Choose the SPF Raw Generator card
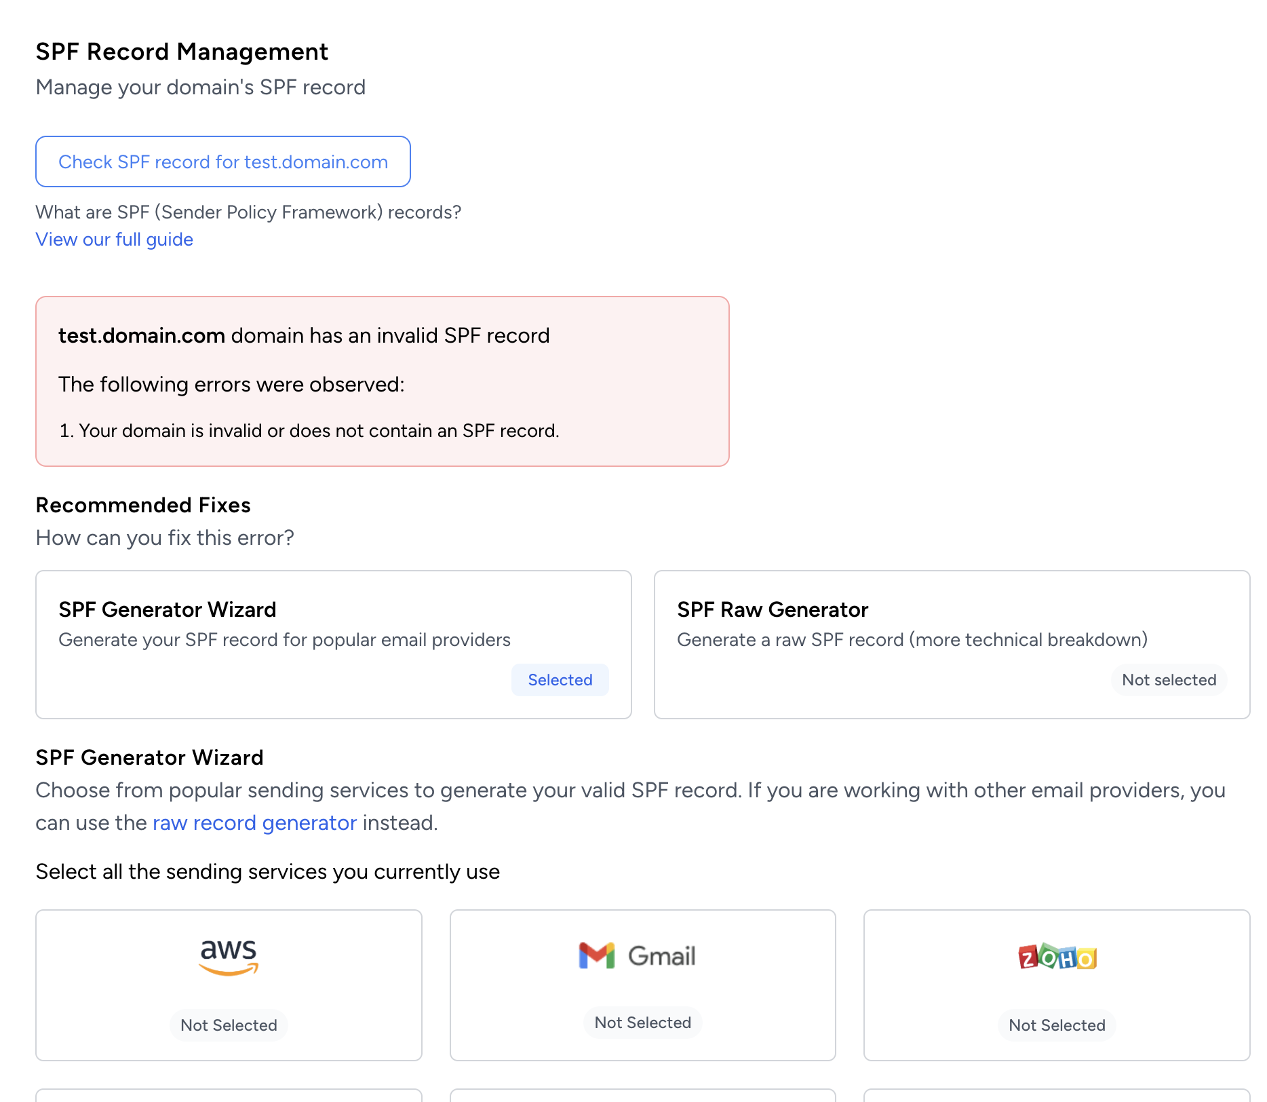The image size is (1267, 1102). pos(952,645)
